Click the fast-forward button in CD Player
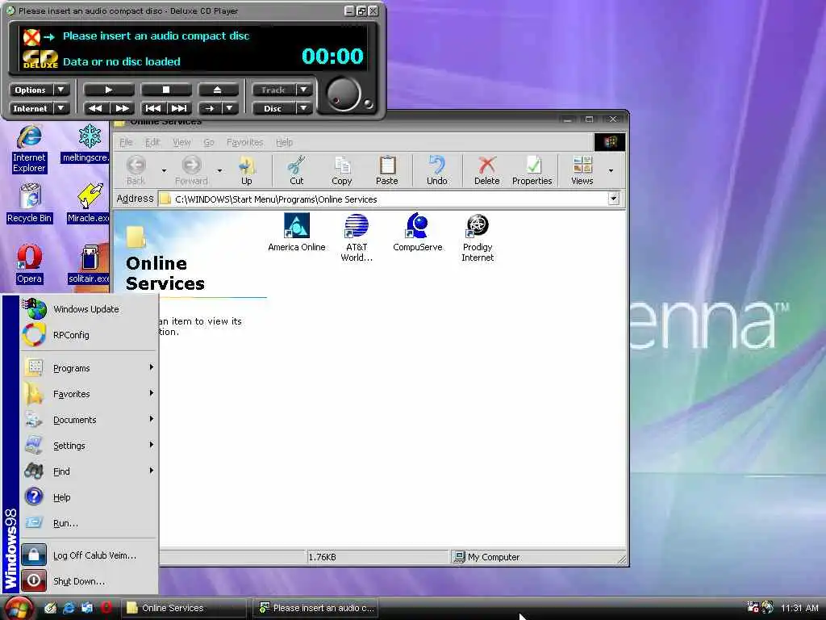The width and height of the screenshot is (826, 620). 122,108
